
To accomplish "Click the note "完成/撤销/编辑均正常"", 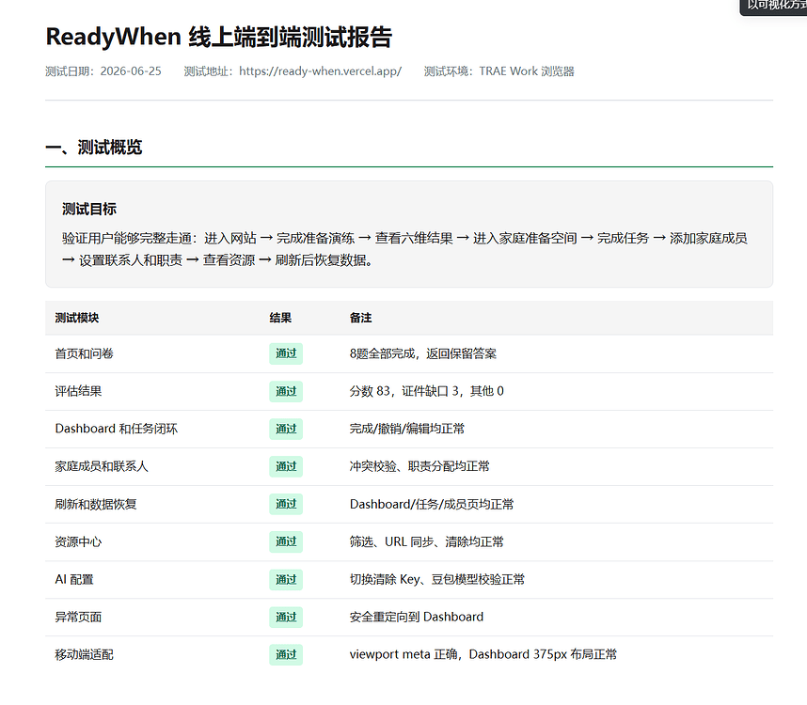I will tap(407, 429).
